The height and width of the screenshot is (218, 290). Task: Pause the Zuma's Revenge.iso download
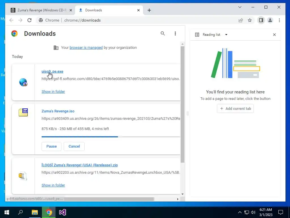point(52,146)
